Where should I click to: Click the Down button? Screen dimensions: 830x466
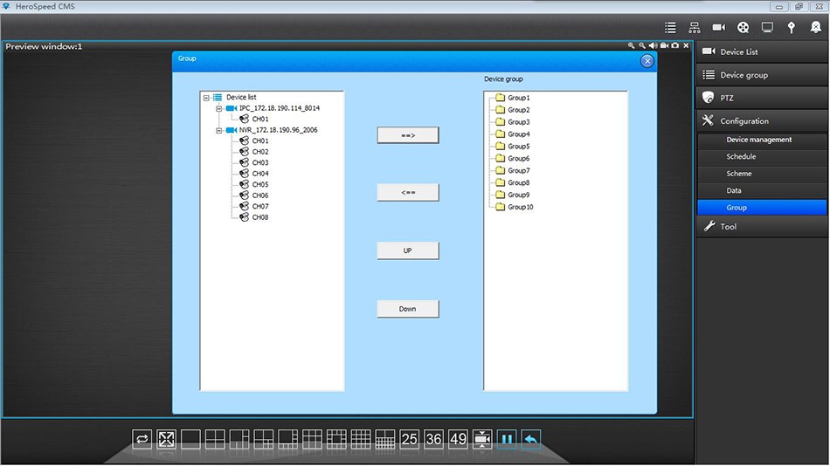pos(407,309)
